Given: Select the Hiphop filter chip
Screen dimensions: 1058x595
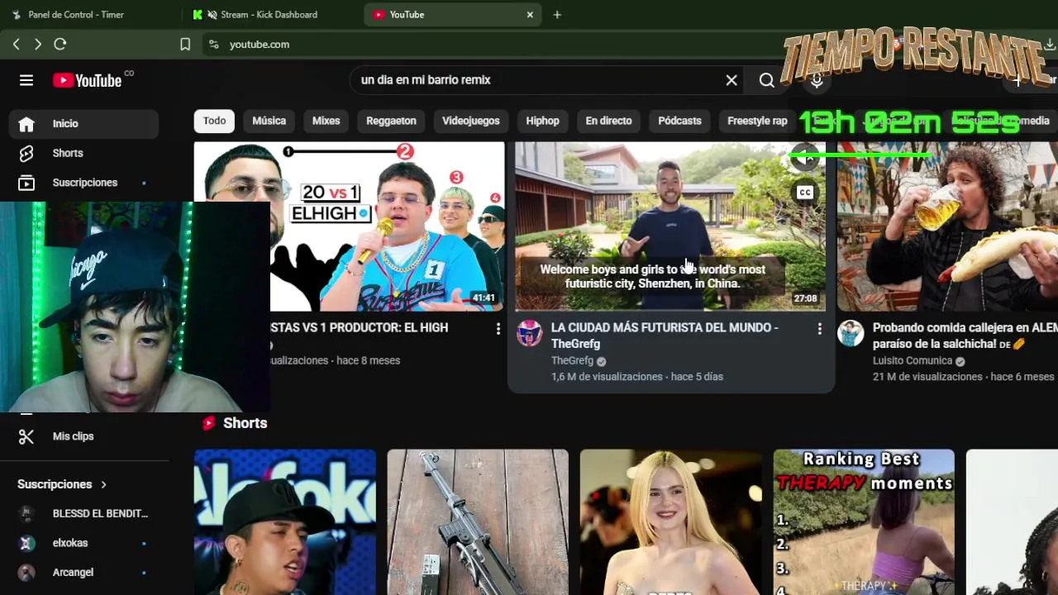Looking at the screenshot, I should pyautogui.click(x=542, y=121).
